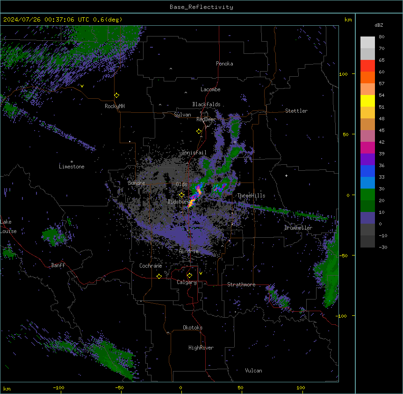The image size is (403, 394).
Task: Select the Calgary city label
Action: pyautogui.click(x=187, y=282)
